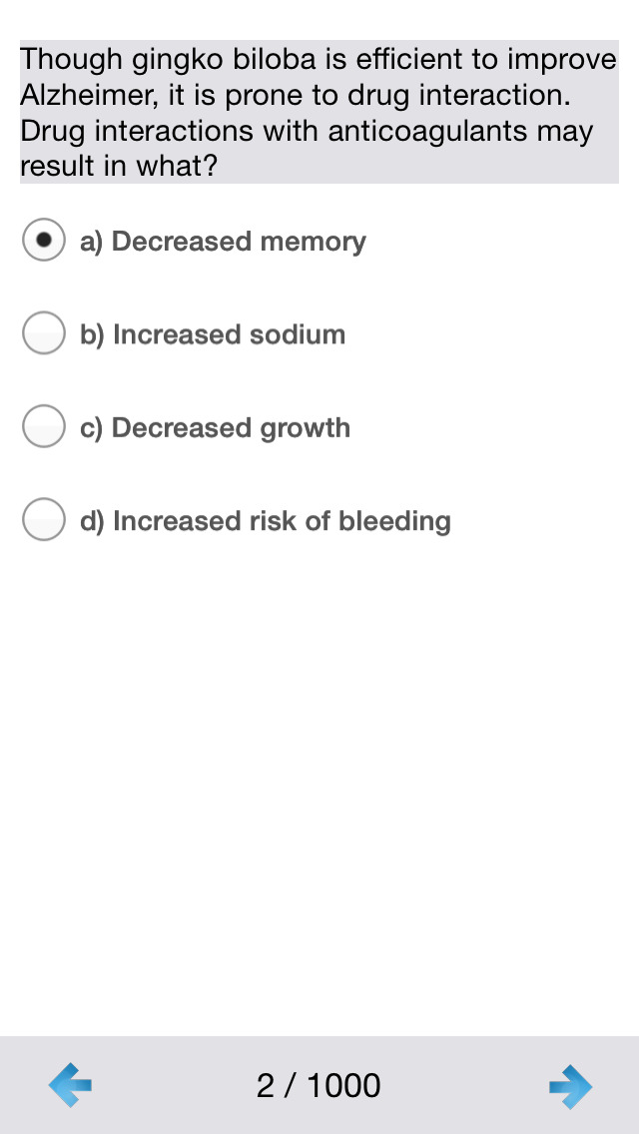Tap the 'a) Decreased memory' answer text

(223, 242)
